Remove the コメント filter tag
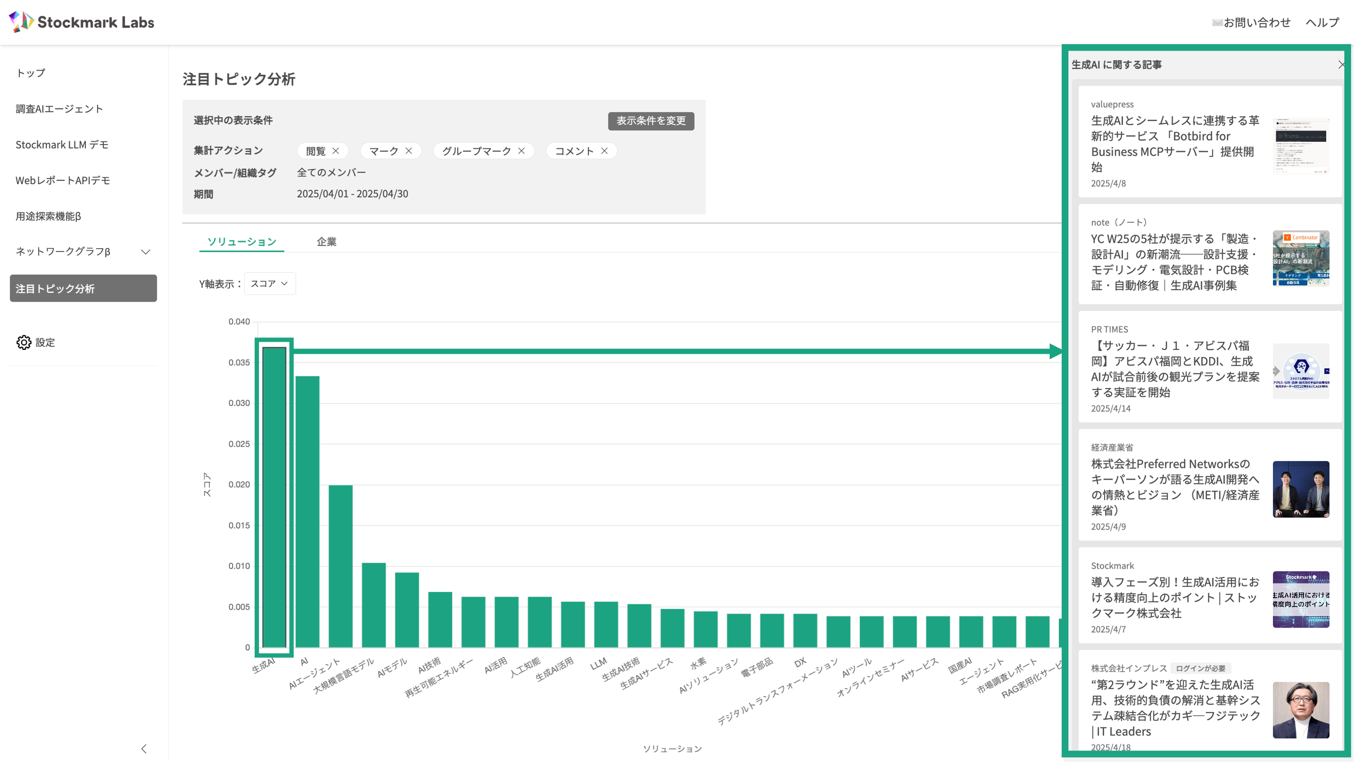1355x762 pixels. pos(604,151)
